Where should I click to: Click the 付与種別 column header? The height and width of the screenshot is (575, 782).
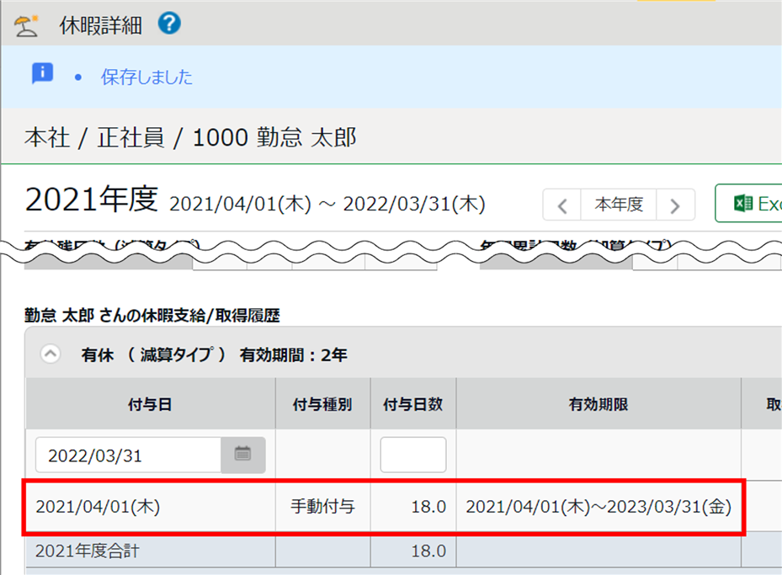[x=322, y=404]
